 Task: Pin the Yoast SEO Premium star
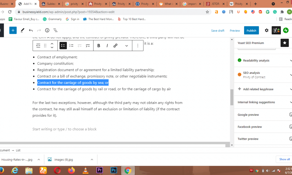point(284,43)
